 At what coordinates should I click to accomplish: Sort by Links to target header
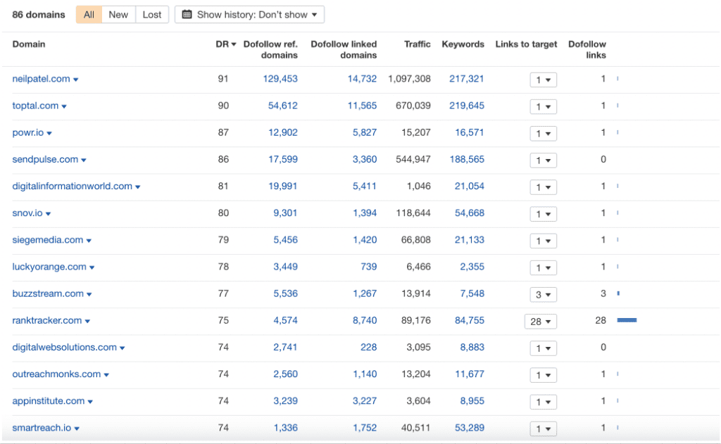(526, 44)
